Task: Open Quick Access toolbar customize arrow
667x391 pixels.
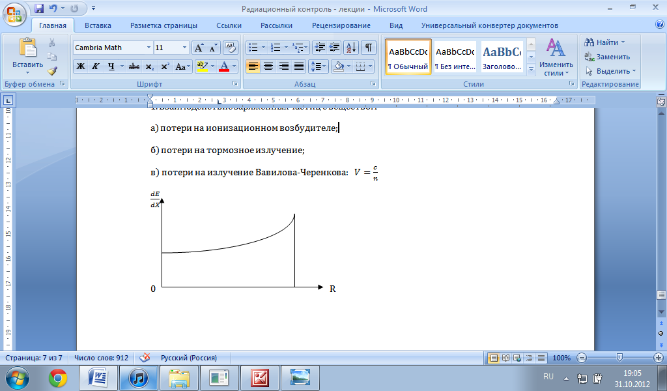Action: [94, 8]
